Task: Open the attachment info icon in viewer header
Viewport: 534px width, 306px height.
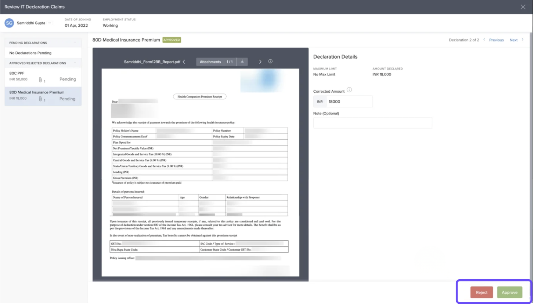Action: click(270, 62)
